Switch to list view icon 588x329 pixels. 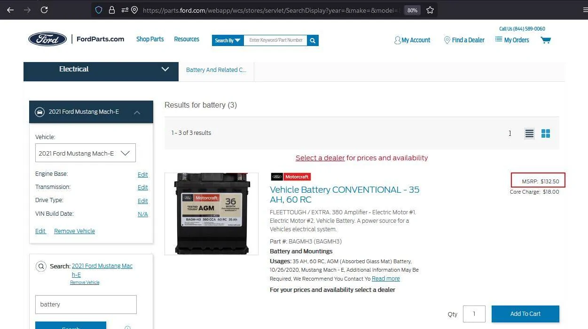click(x=529, y=134)
